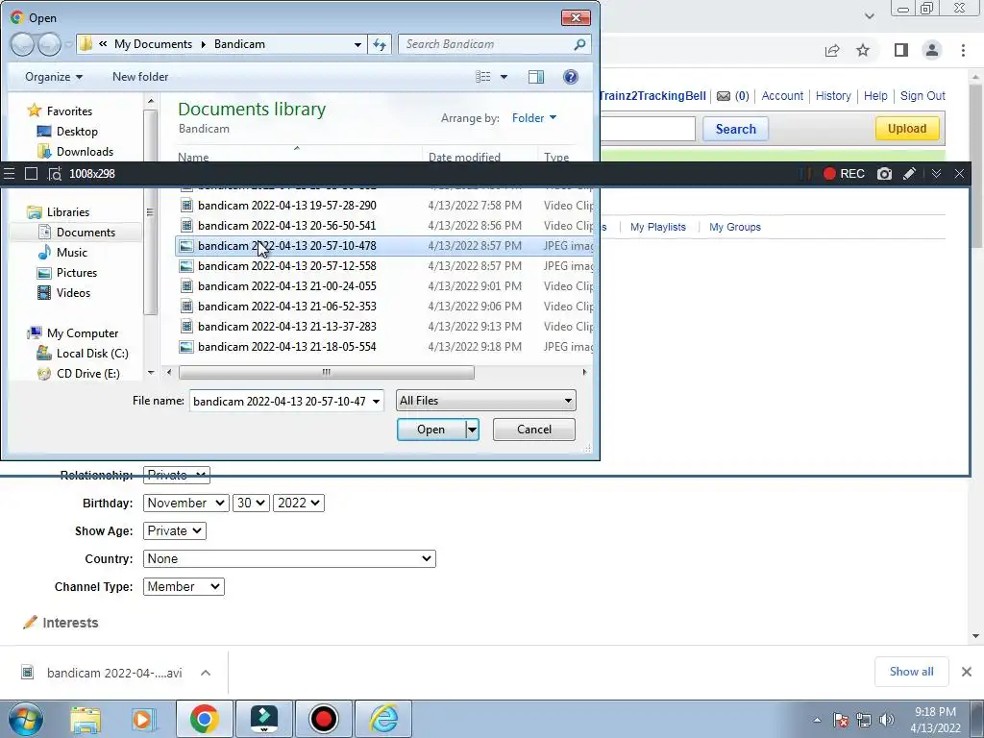
Task: Open the Birthday day dropdown showing 30
Action: [x=251, y=503]
